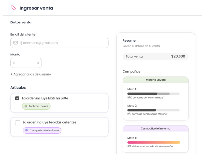
Task: Click the "La orden incluye bebidas calientes" label
Action: (50, 122)
